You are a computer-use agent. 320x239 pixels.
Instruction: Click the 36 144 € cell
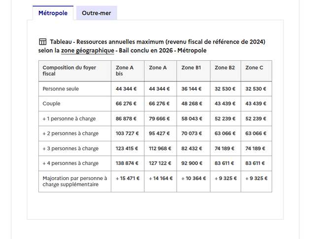coord(193,89)
